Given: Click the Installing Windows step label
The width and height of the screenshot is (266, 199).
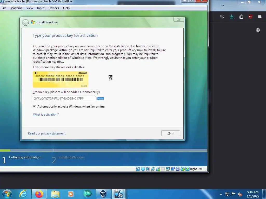Looking at the screenshot, I should pos(72,157).
